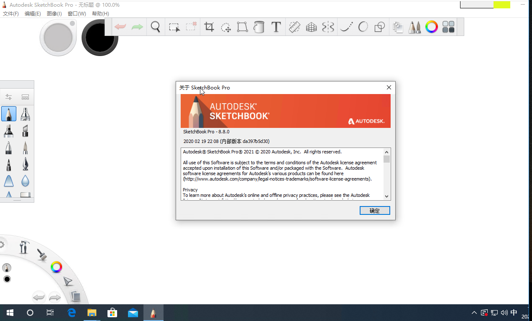Select the Zoom magnifier tool
Screen dimensions: 532x321
pyautogui.click(x=156, y=27)
